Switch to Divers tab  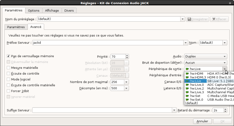click(x=69, y=10)
